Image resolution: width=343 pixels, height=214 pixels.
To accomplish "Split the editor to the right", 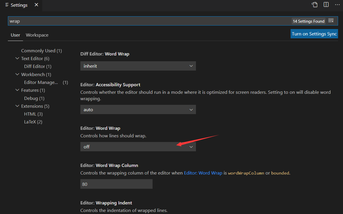I will [x=326, y=5].
